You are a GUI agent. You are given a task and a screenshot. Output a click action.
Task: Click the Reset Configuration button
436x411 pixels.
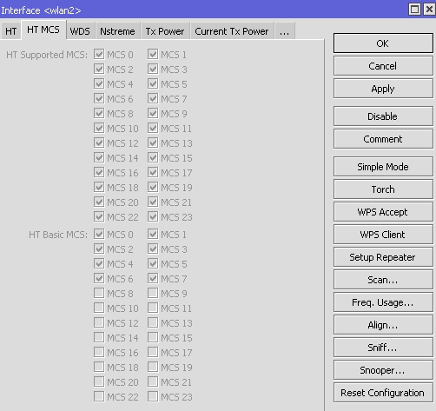click(x=383, y=393)
